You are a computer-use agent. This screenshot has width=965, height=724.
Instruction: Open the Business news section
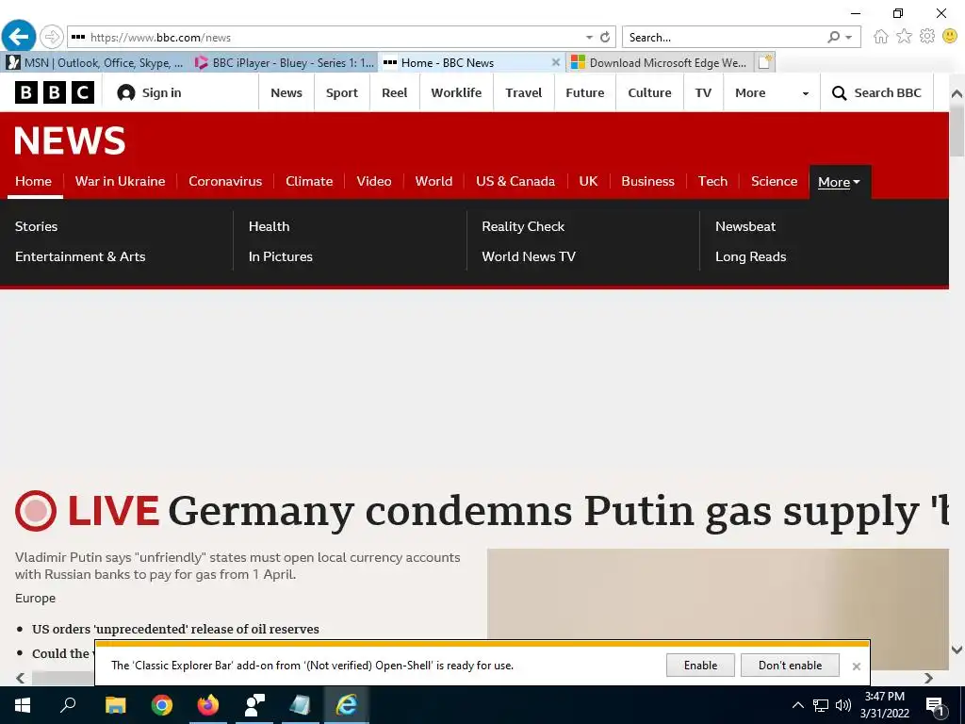point(647,181)
